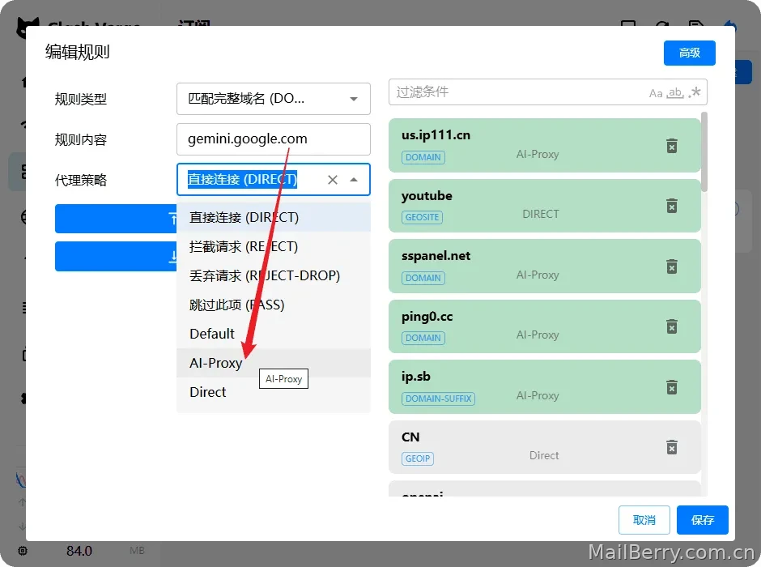Choose 直接连接 (DIRECT) option

click(x=274, y=217)
